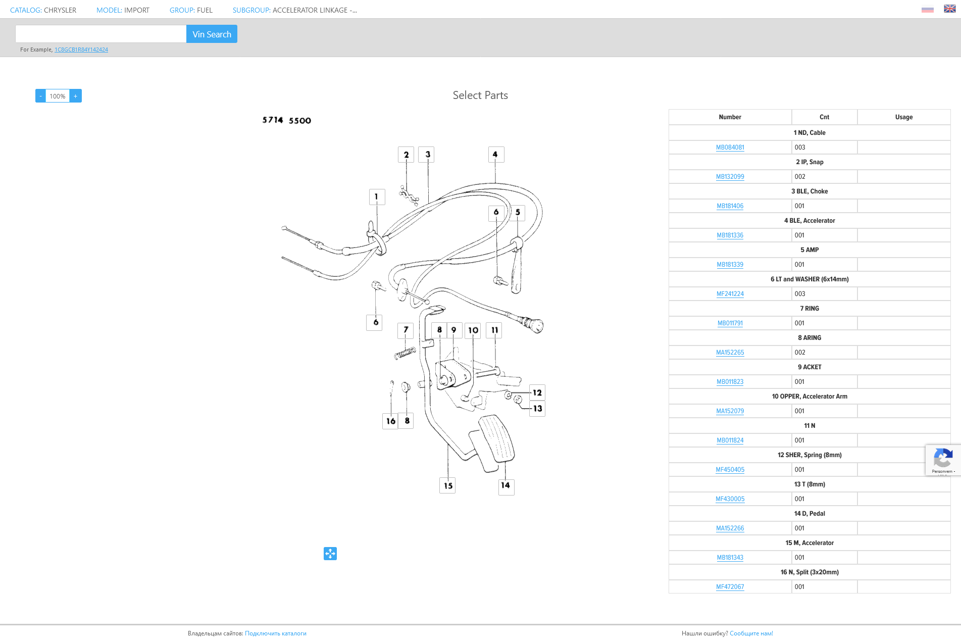Click the '14 D, Pedal' row heading
This screenshot has height=642, width=961.
810,514
